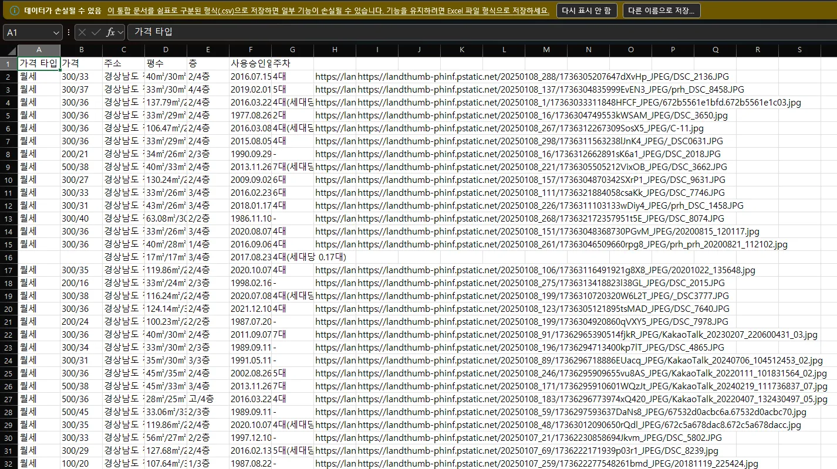
Task: Select the column G header
Action: click(292, 50)
